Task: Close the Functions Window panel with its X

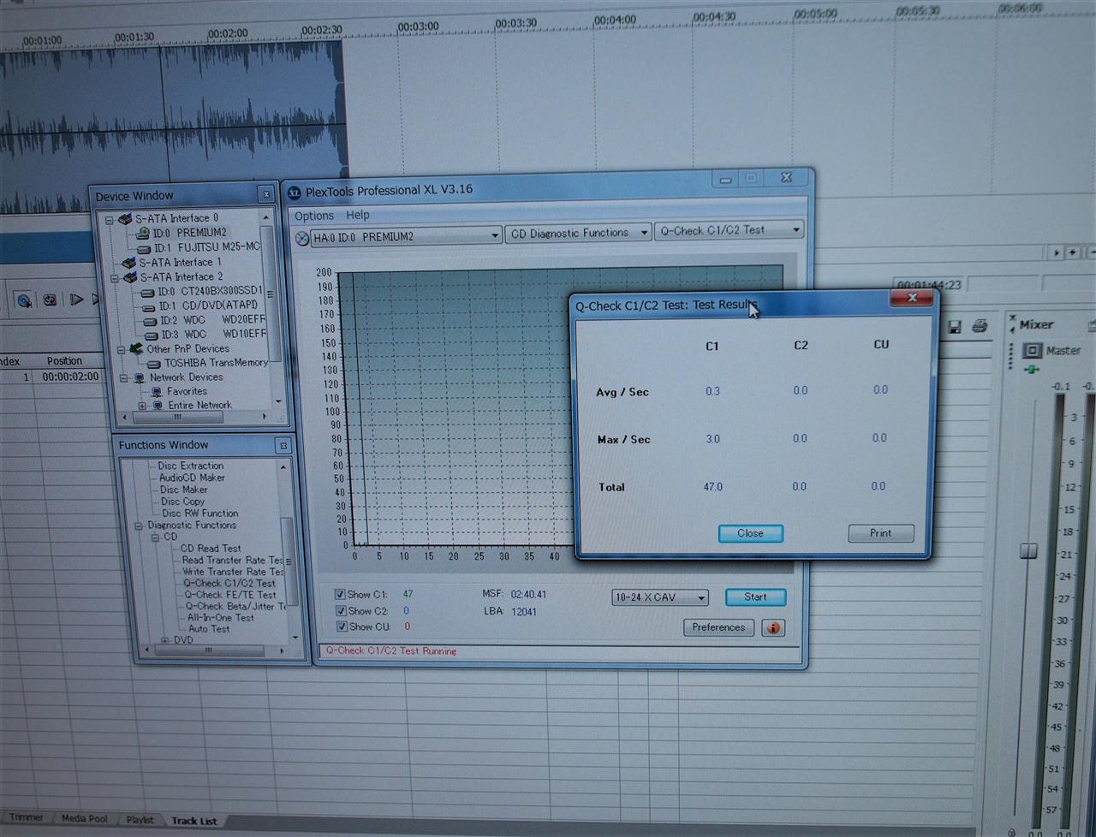Action: click(283, 446)
